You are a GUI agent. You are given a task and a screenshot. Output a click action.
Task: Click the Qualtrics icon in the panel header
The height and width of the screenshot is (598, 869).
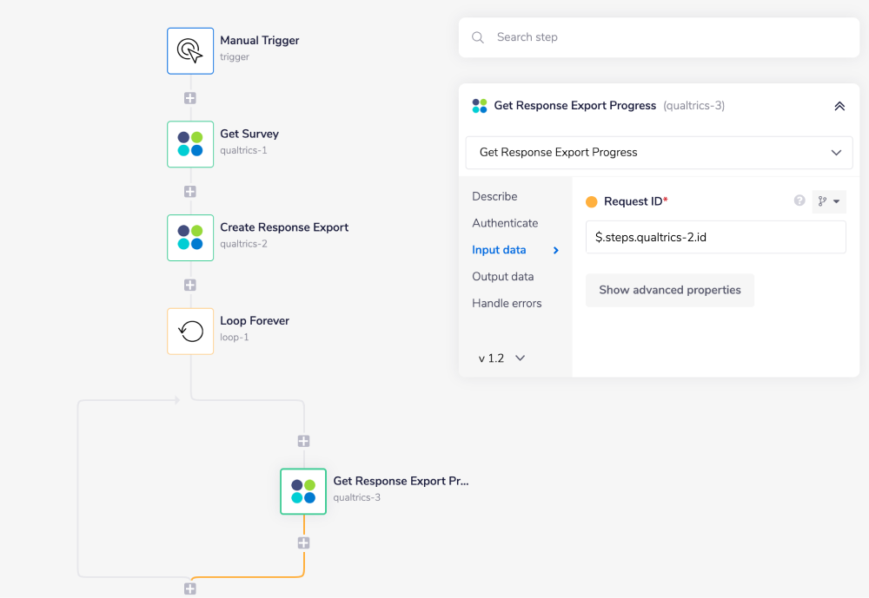coord(479,105)
